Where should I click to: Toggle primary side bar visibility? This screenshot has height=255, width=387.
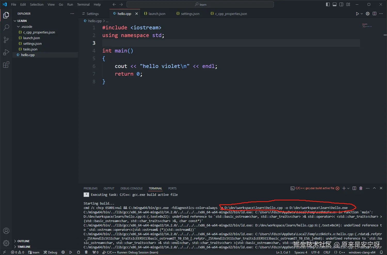point(328,4)
